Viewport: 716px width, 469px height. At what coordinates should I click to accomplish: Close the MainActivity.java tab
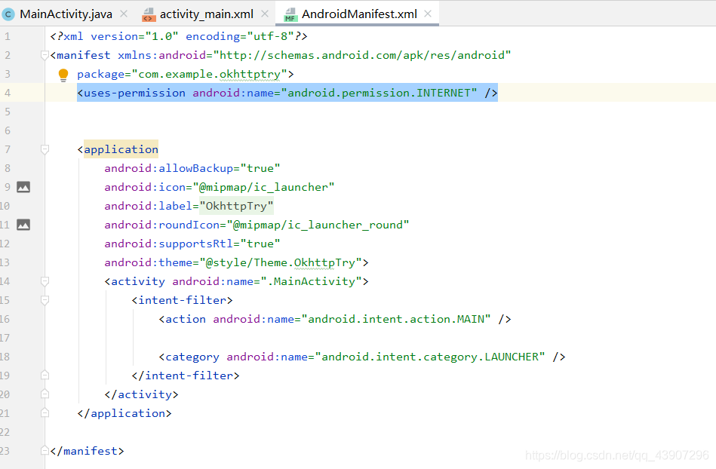pos(124,14)
